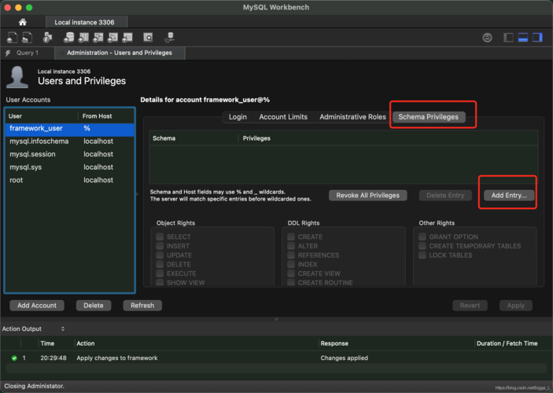Click the Delete Entry button
Viewport: 553px width, 393px height.
click(x=445, y=195)
